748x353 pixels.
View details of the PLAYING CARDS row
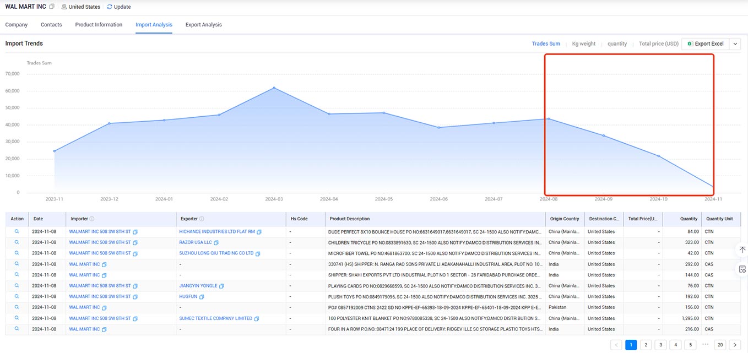[17, 286]
